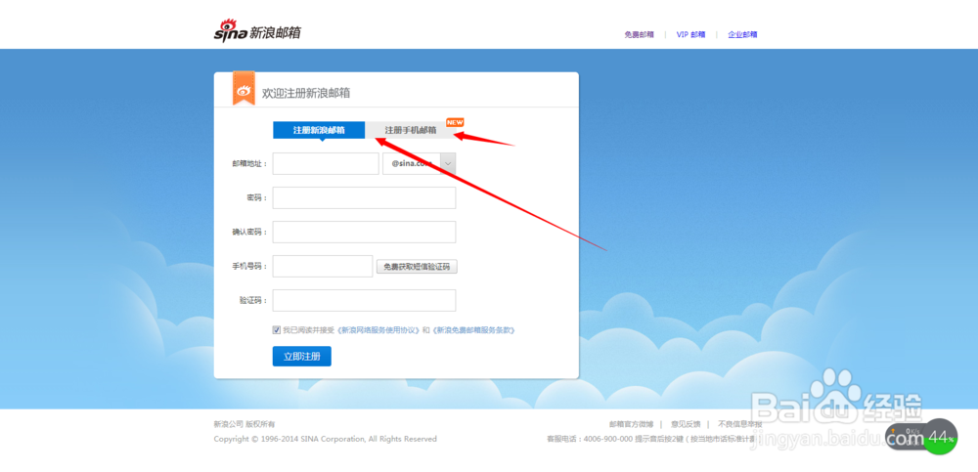The width and height of the screenshot is (978, 472).
Task: Click the orange Sina eye ribbon badge
Action: (244, 88)
